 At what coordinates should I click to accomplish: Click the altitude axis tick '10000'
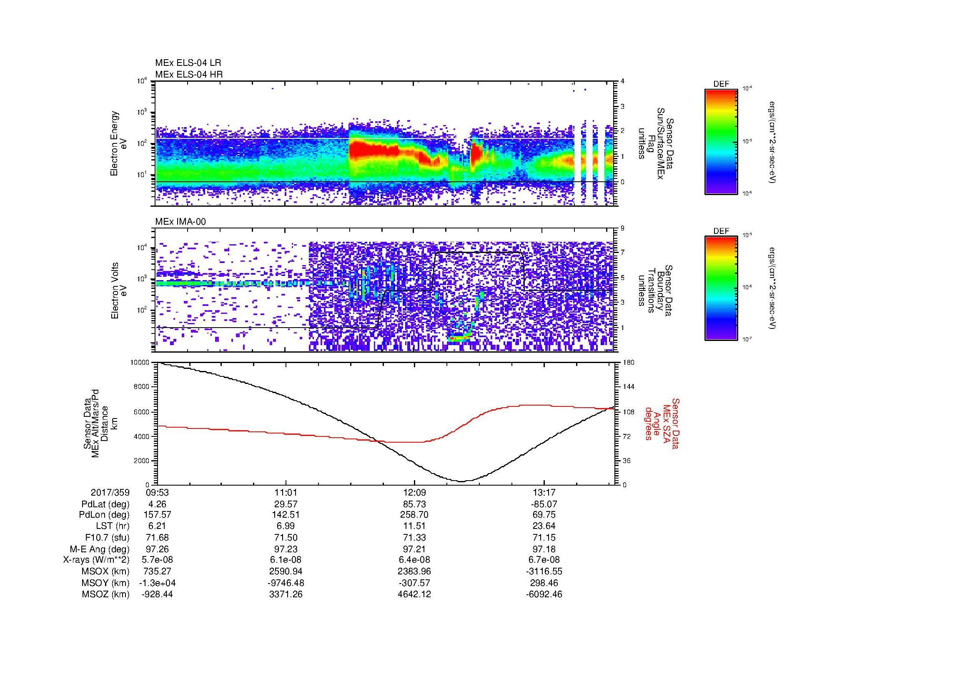tap(139, 363)
